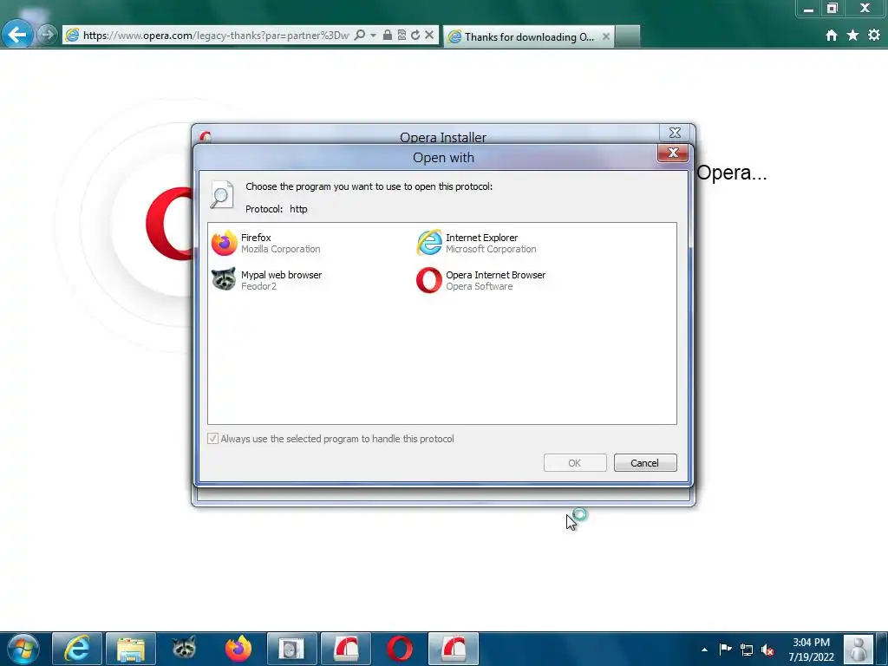Click the address bar search magnifier
Image resolution: width=888 pixels, height=666 pixels.
[x=359, y=35]
